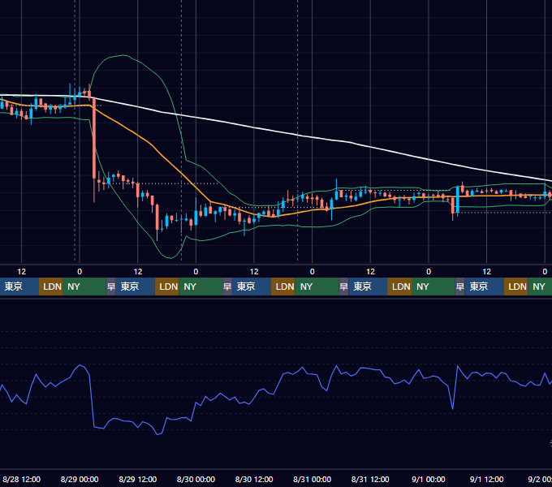Select the 早 early-session block before 8/29 東京
The width and height of the screenshot is (552, 487).
pyautogui.click(x=111, y=287)
